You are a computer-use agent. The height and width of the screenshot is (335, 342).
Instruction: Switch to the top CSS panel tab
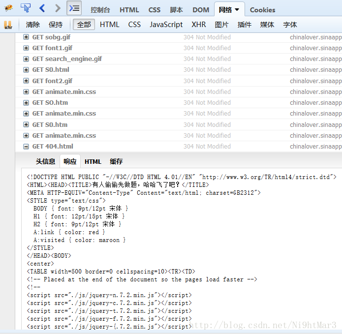tap(155, 10)
